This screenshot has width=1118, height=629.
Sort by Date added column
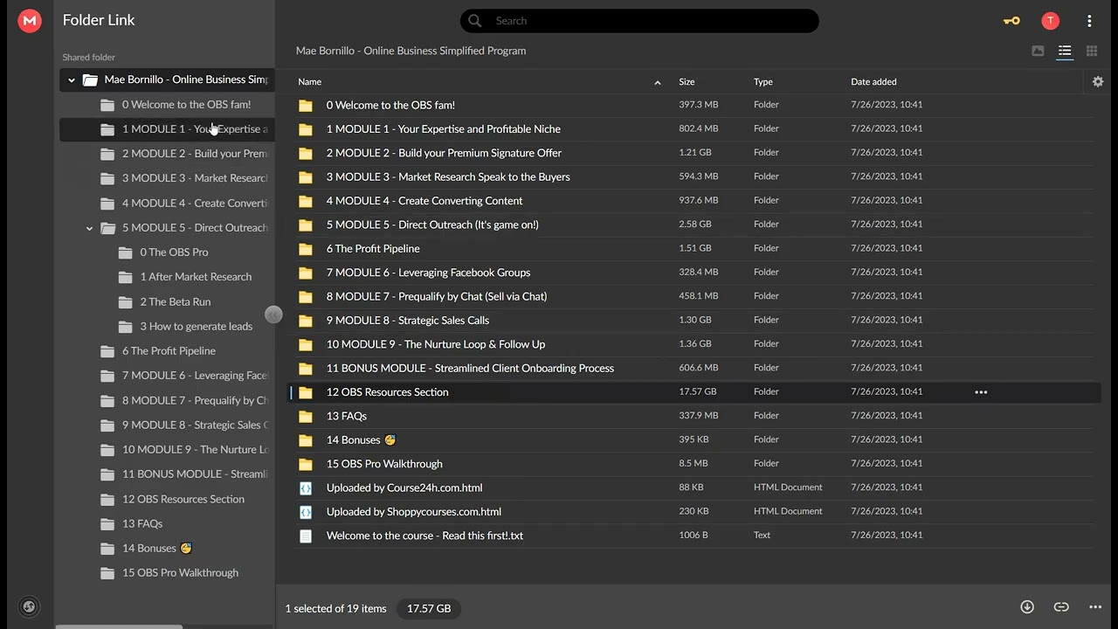[x=873, y=81]
